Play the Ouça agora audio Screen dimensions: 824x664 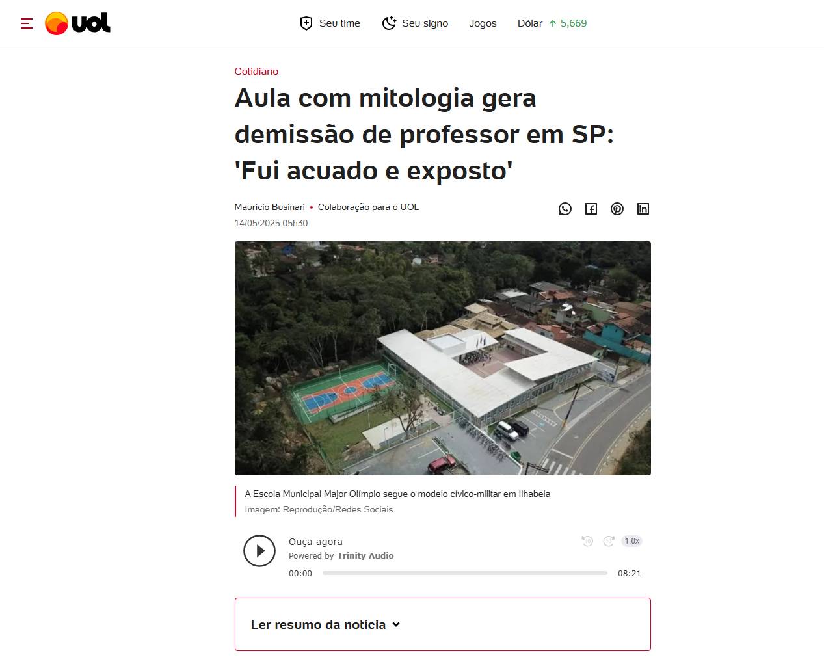tap(259, 551)
